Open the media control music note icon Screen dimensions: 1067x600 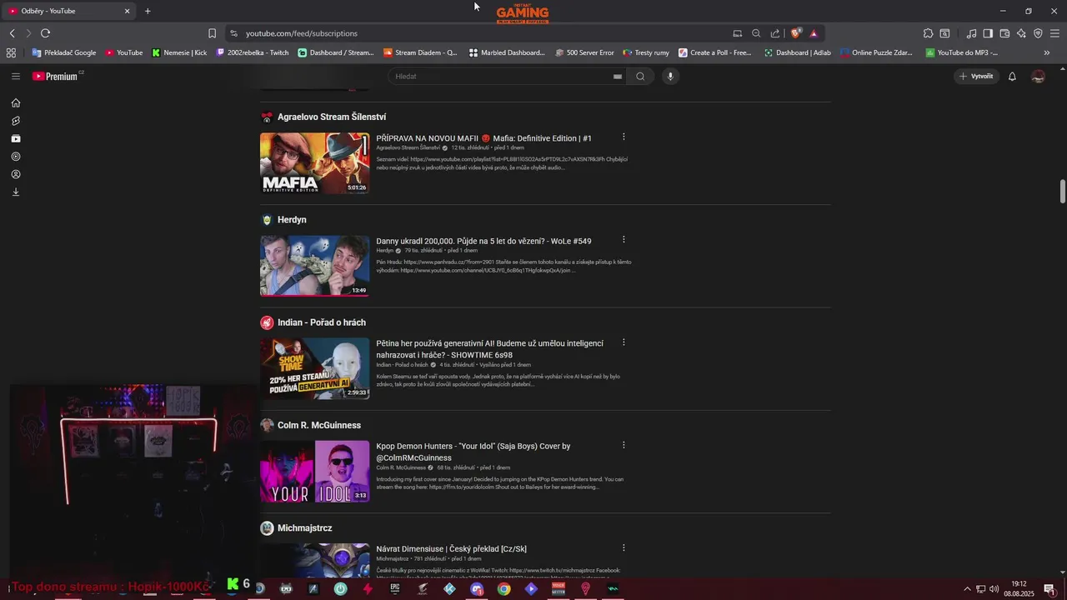971,33
